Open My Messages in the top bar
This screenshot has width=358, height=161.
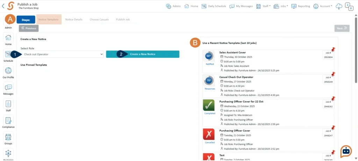pyautogui.click(x=241, y=6)
